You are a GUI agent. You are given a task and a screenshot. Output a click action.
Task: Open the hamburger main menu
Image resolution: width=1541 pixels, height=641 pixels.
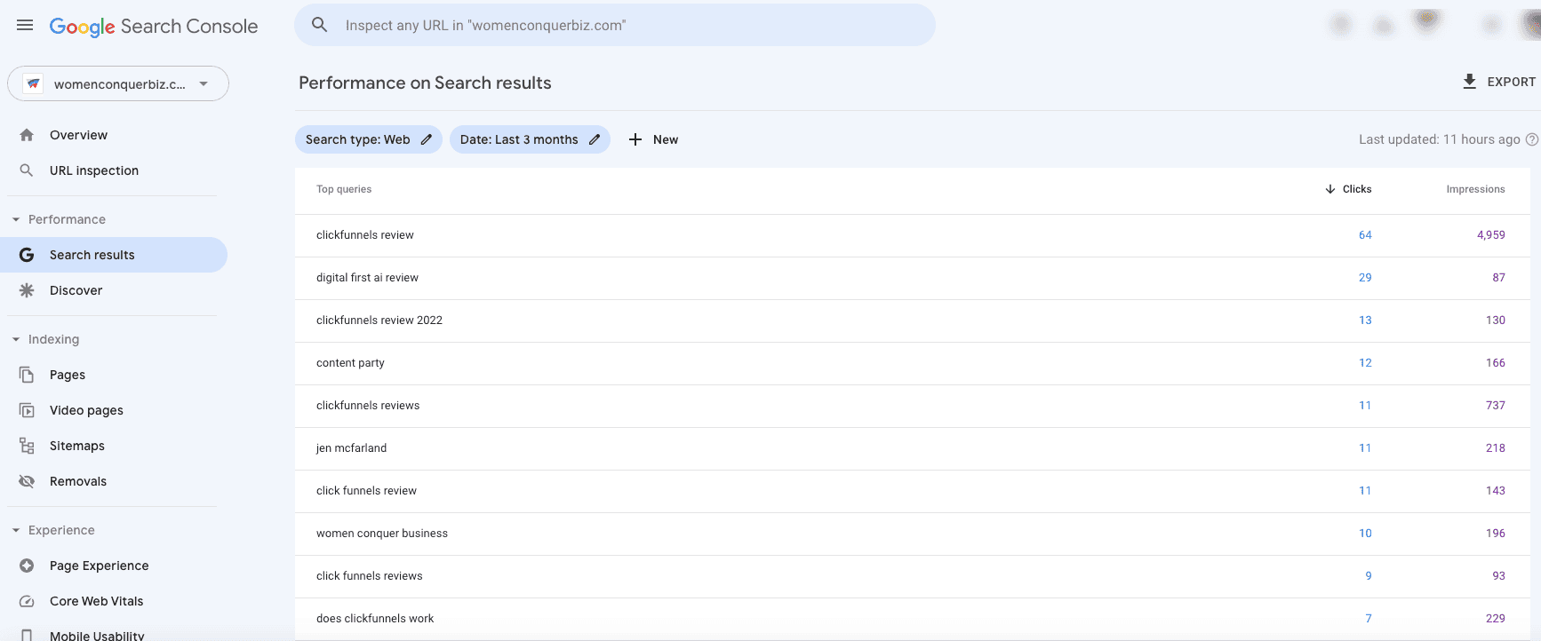(25, 26)
